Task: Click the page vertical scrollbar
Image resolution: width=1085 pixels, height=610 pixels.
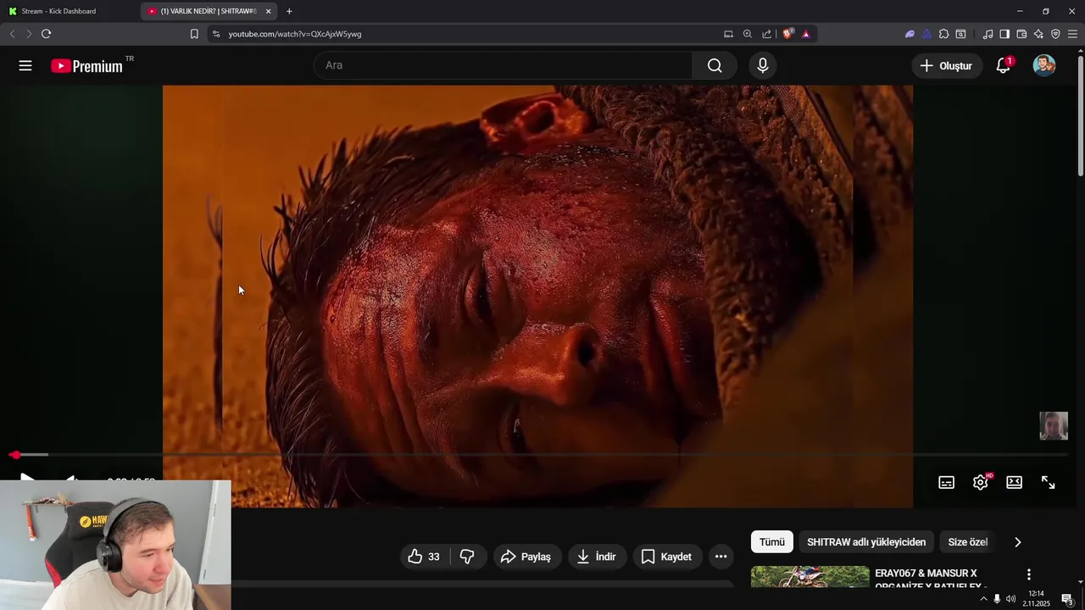Action: (1080, 116)
